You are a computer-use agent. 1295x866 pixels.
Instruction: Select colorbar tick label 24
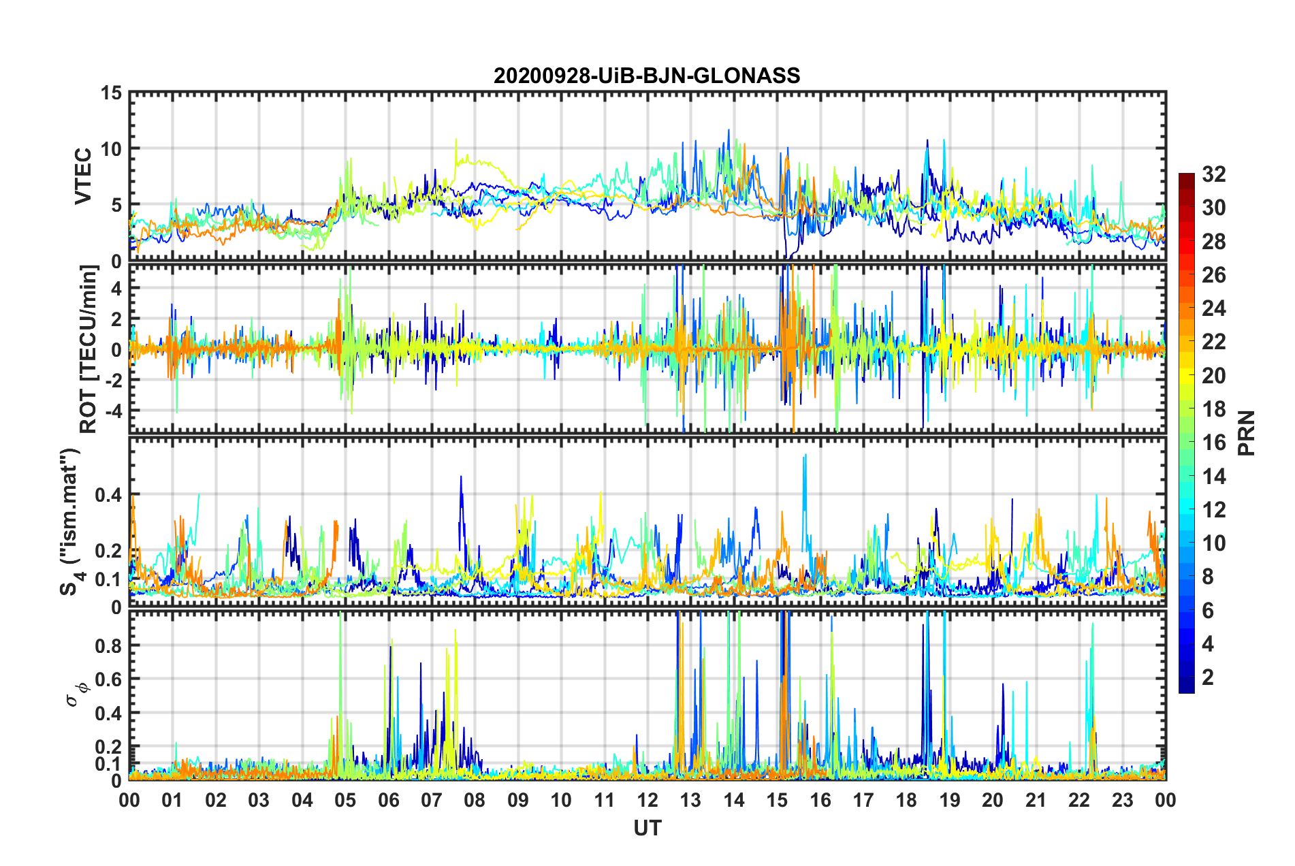tap(1213, 308)
